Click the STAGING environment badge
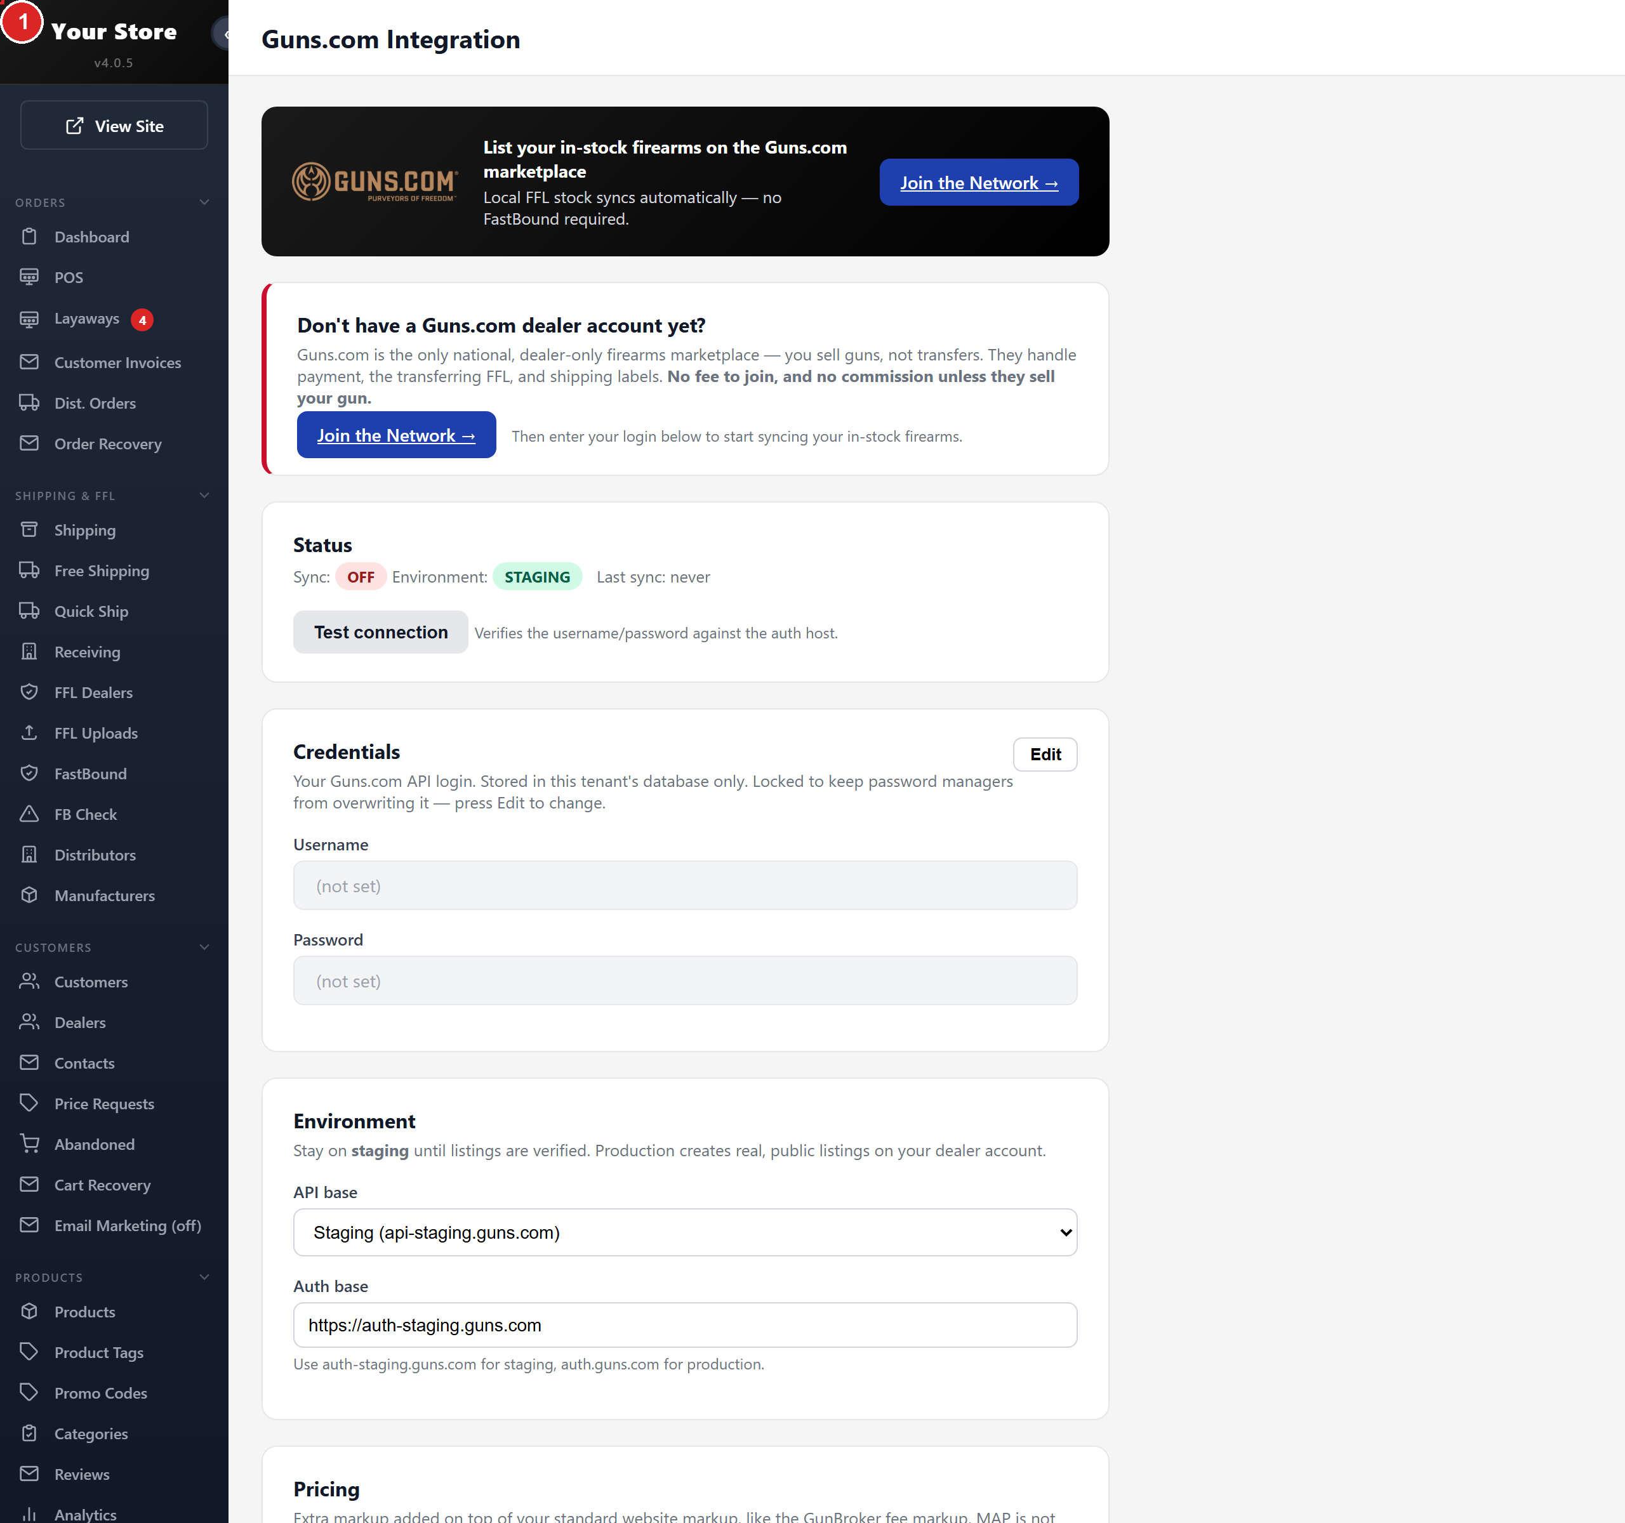Image resolution: width=1625 pixels, height=1523 pixels. 537,577
